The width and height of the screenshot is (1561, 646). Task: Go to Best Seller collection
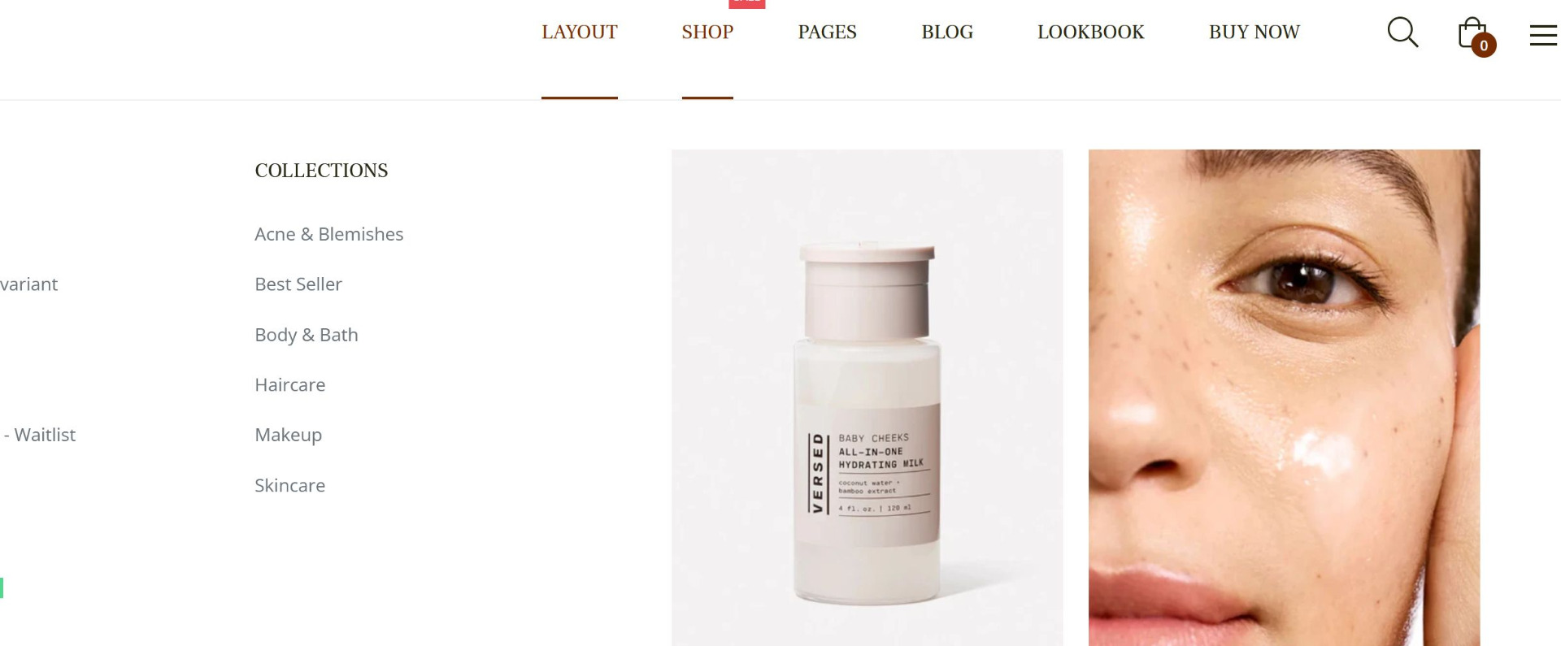coord(298,284)
